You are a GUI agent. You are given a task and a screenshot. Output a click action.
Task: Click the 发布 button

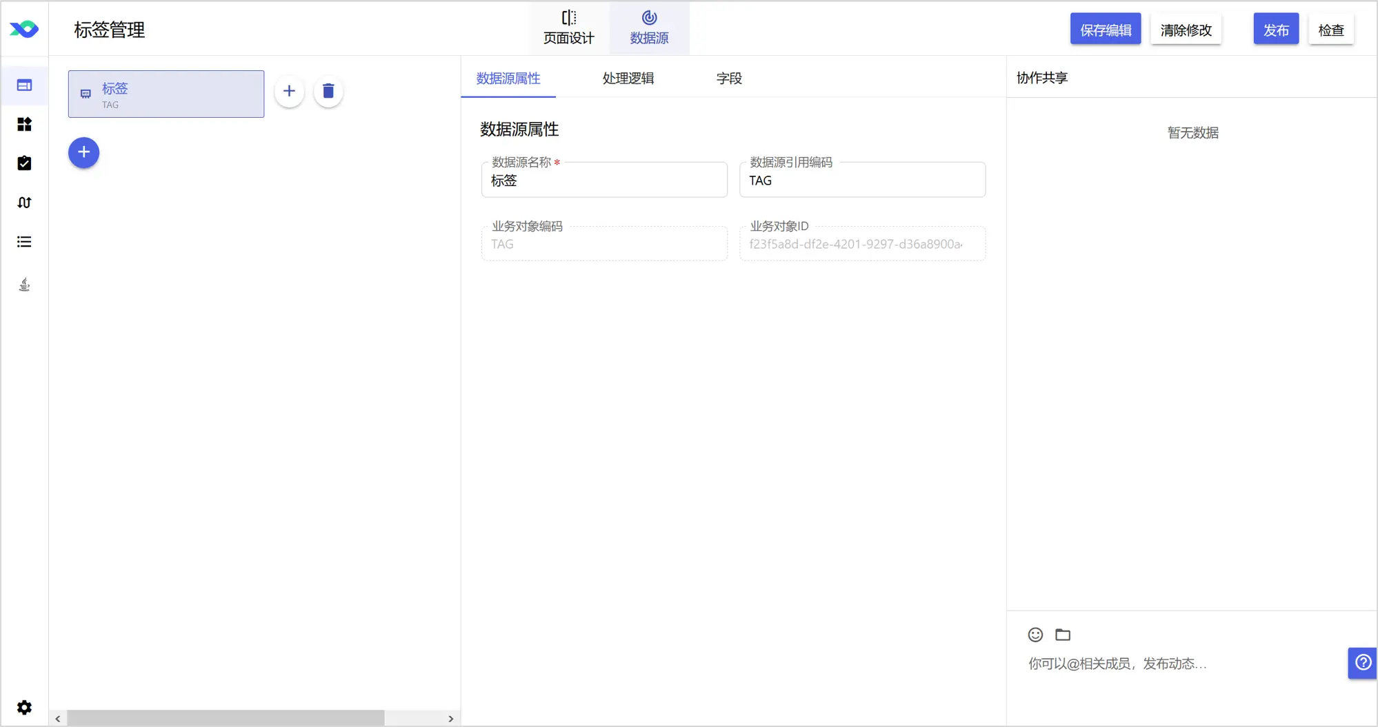click(x=1276, y=30)
